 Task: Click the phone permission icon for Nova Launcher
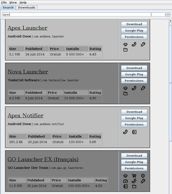[x=134, y=88]
